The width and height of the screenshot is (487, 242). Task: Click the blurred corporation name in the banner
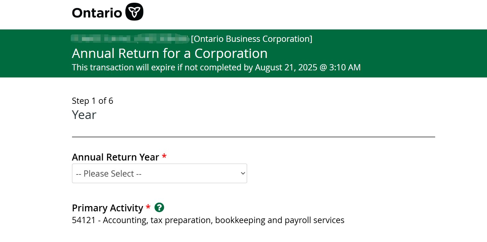130,38
